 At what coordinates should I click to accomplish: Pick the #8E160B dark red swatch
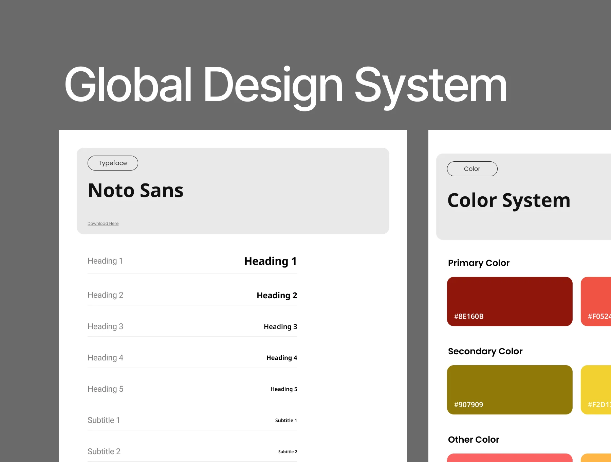click(x=510, y=301)
